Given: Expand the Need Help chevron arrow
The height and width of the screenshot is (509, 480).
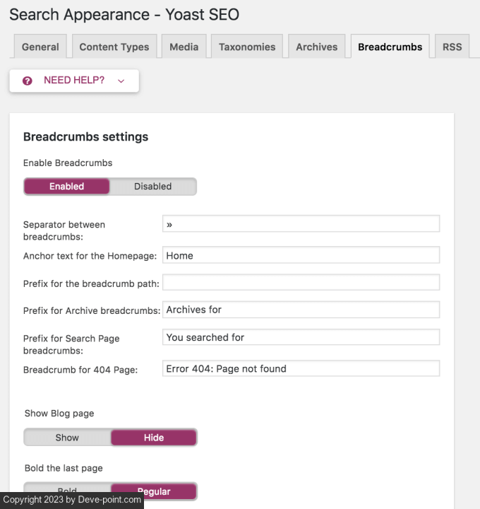Looking at the screenshot, I should pos(121,81).
